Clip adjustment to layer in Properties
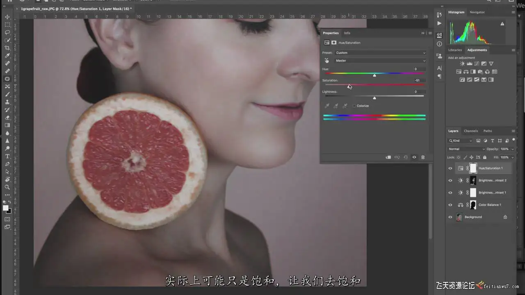This screenshot has height=295, width=525. (x=388, y=157)
